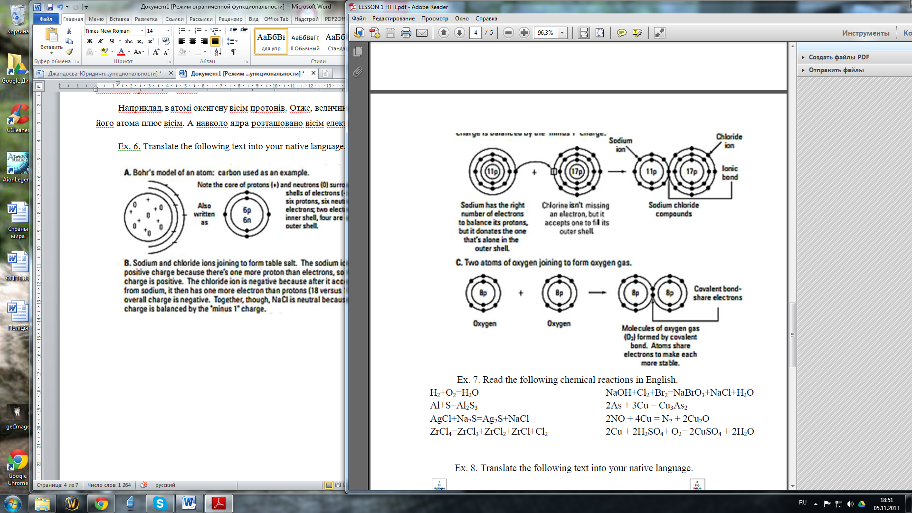Click the Paste clipboard icon in Word

click(51, 35)
